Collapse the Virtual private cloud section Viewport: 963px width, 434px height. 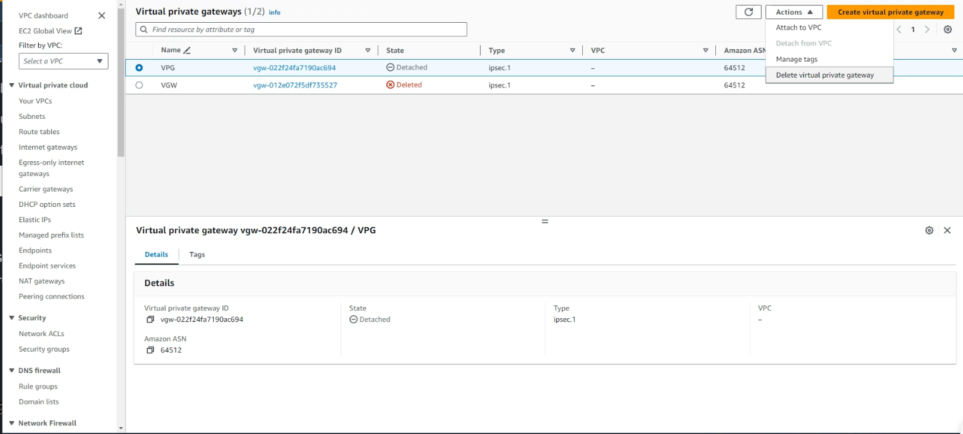pyautogui.click(x=12, y=86)
